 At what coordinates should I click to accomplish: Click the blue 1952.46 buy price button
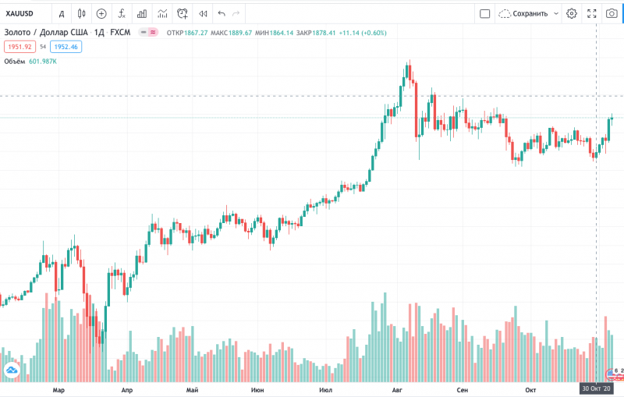[x=66, y=47]
